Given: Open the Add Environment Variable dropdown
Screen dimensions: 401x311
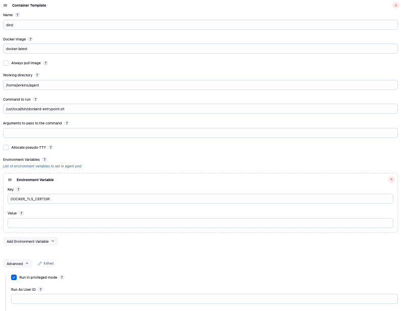Looking at the screenshot, I should point(30,241).
